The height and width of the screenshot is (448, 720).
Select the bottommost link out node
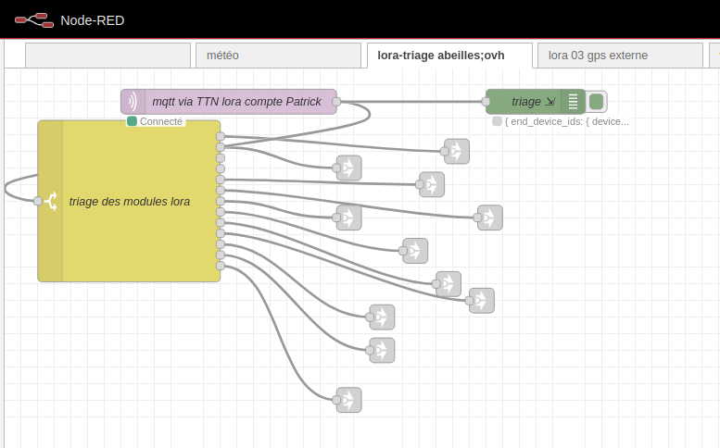coord(349,400)
